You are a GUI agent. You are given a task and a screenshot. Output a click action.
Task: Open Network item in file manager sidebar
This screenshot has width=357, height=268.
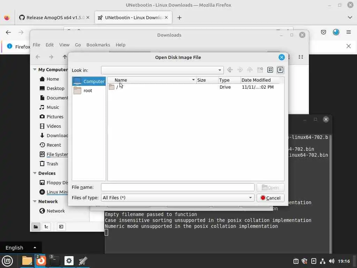[x=52, y=211]
